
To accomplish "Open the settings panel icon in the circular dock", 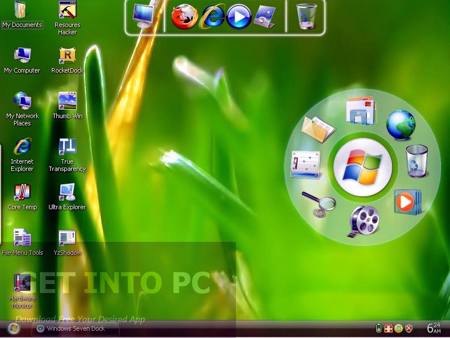I will (x=305, y=165).
